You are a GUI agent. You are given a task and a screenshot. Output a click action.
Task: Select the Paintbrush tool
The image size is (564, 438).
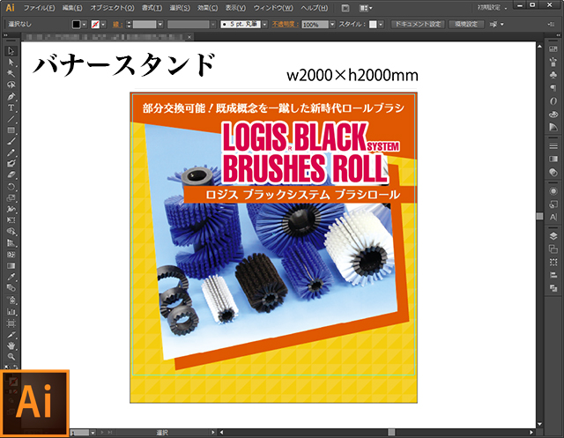11,141
